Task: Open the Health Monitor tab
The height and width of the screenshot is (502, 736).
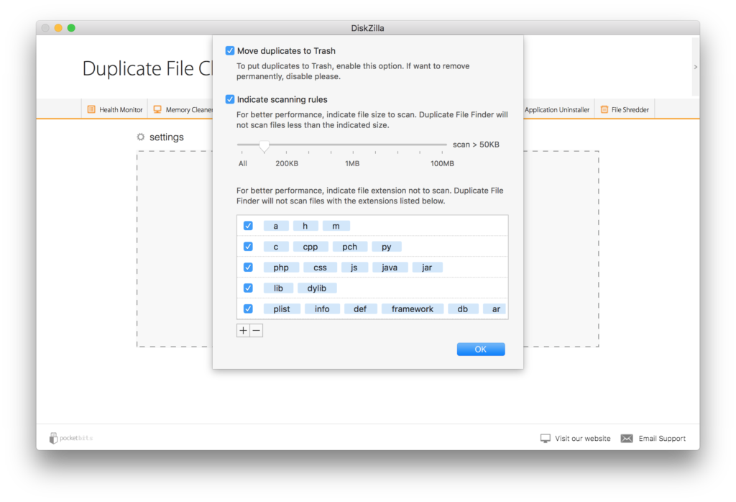Action: (x=114, y=109)
